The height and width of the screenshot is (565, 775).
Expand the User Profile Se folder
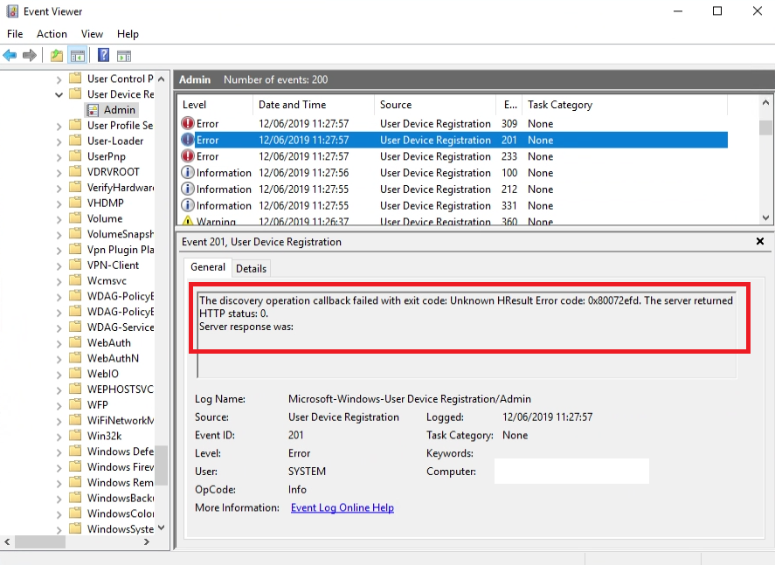tap(59, 125)
